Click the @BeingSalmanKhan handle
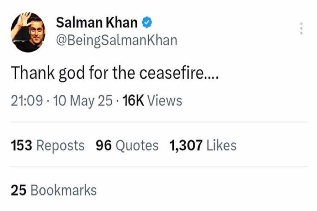Screen dimensions: 317x211 point(117,40)
